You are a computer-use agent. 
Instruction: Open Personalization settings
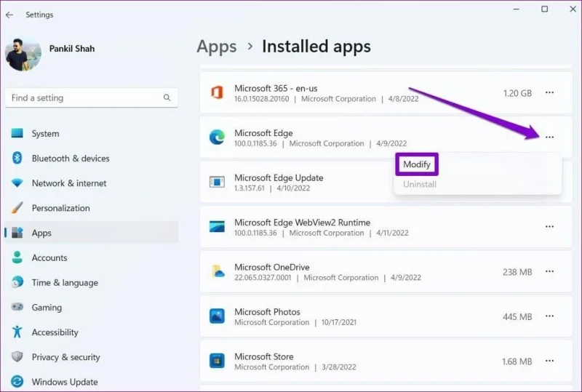coord(92,208)
